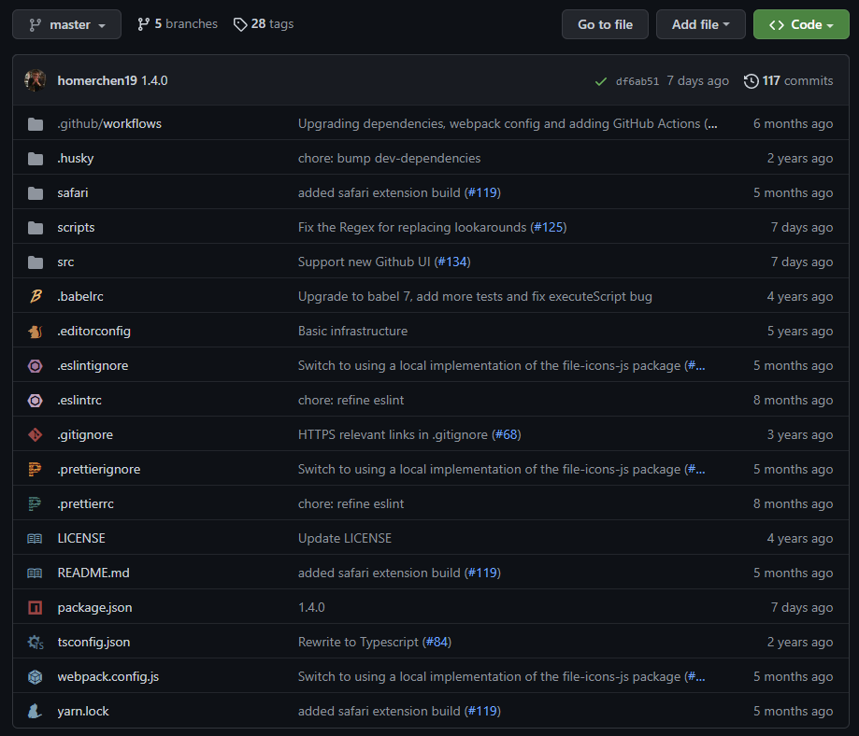Open commit 'chore: bump dev-dependencies'
Image resolution: width=859 pixels, height=736 pixels.
[389, 158]
